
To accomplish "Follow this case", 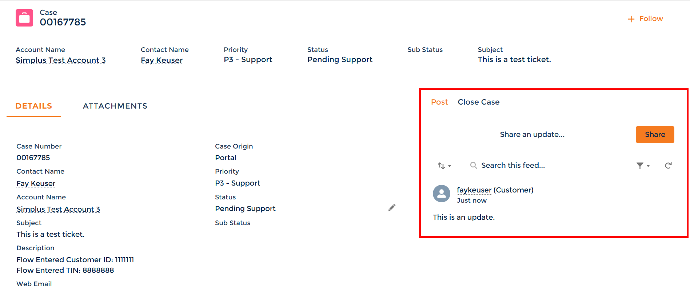I will coord(651,19).
